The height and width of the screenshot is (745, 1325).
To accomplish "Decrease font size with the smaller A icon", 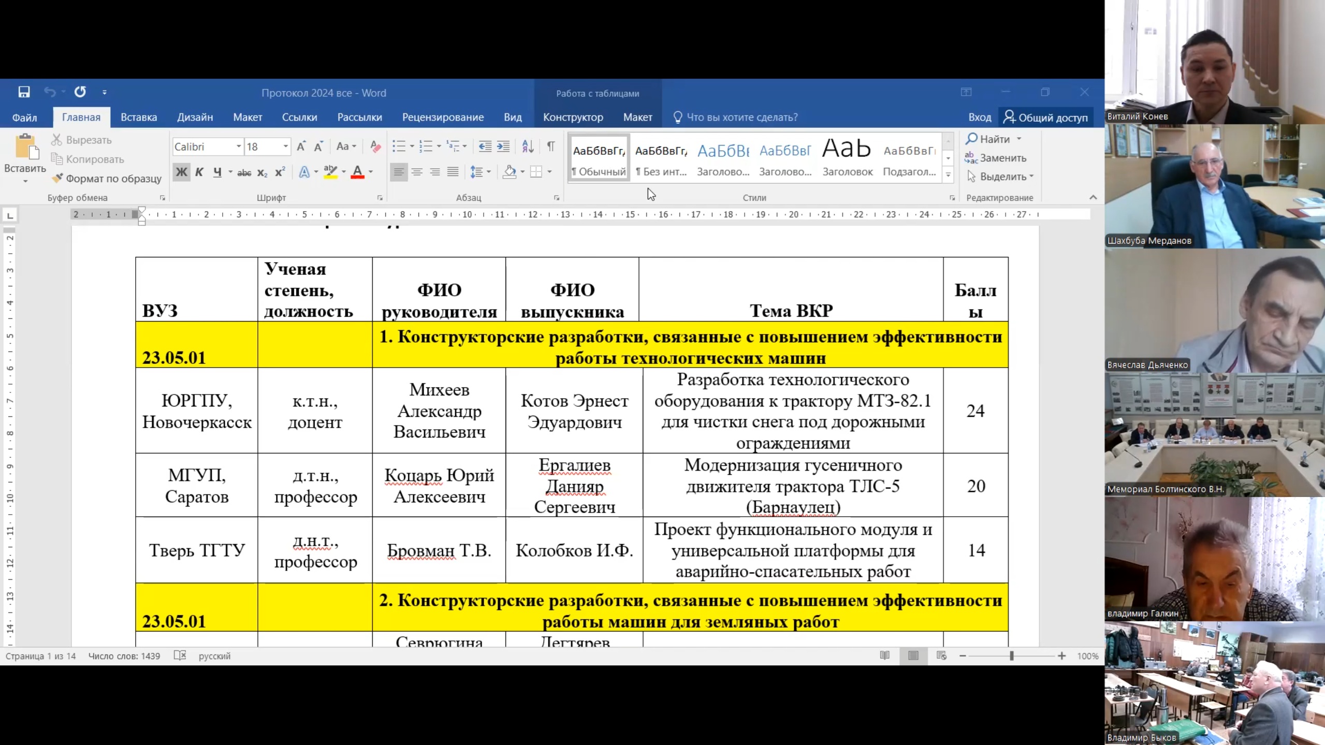I will (318, 147).
